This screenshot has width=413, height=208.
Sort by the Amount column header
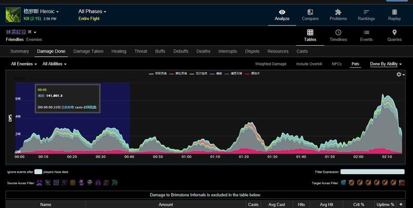tap(166, 204)
